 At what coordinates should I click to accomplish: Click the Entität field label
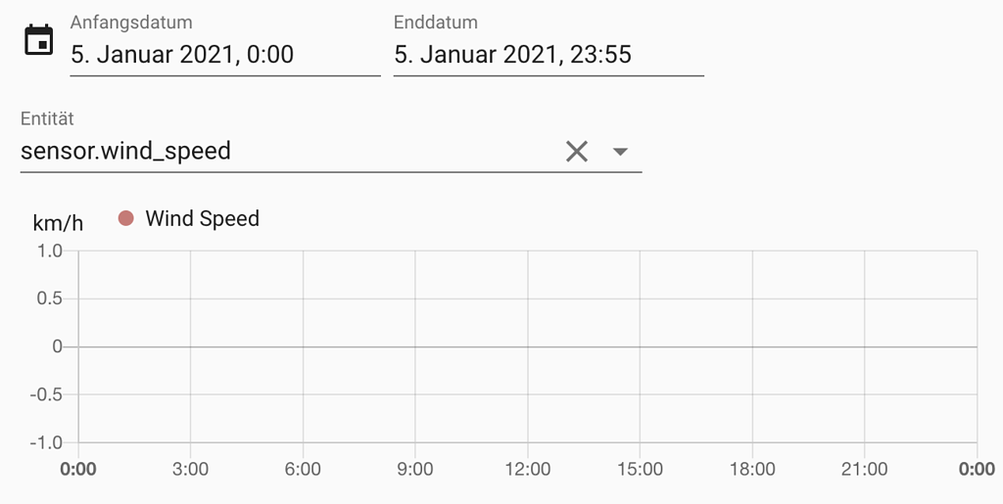tap(47, 118)
